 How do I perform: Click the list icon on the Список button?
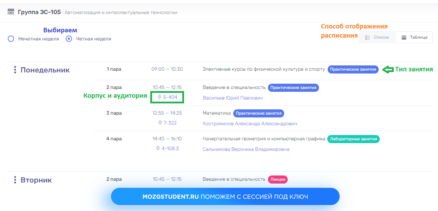[368, 37]
